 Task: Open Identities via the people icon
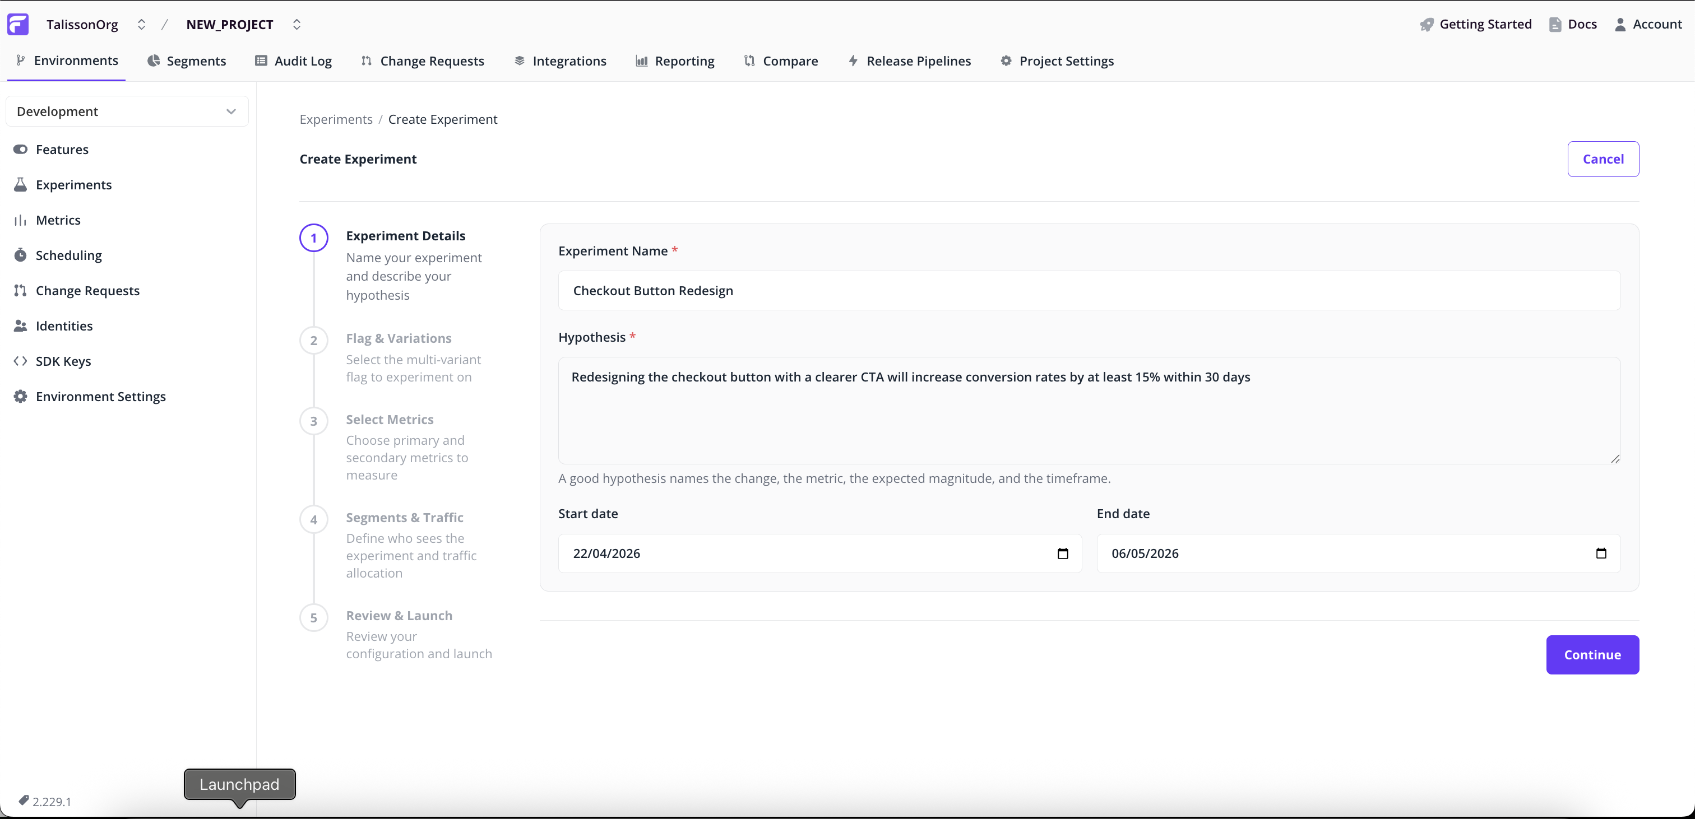20,325
